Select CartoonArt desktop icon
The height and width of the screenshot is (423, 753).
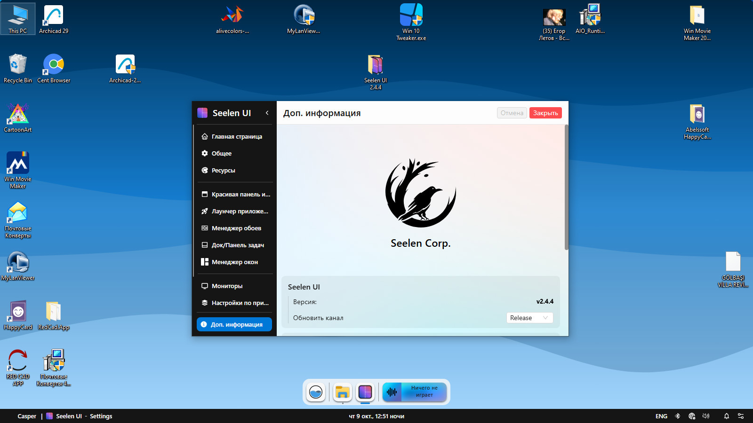click(18, 118)
